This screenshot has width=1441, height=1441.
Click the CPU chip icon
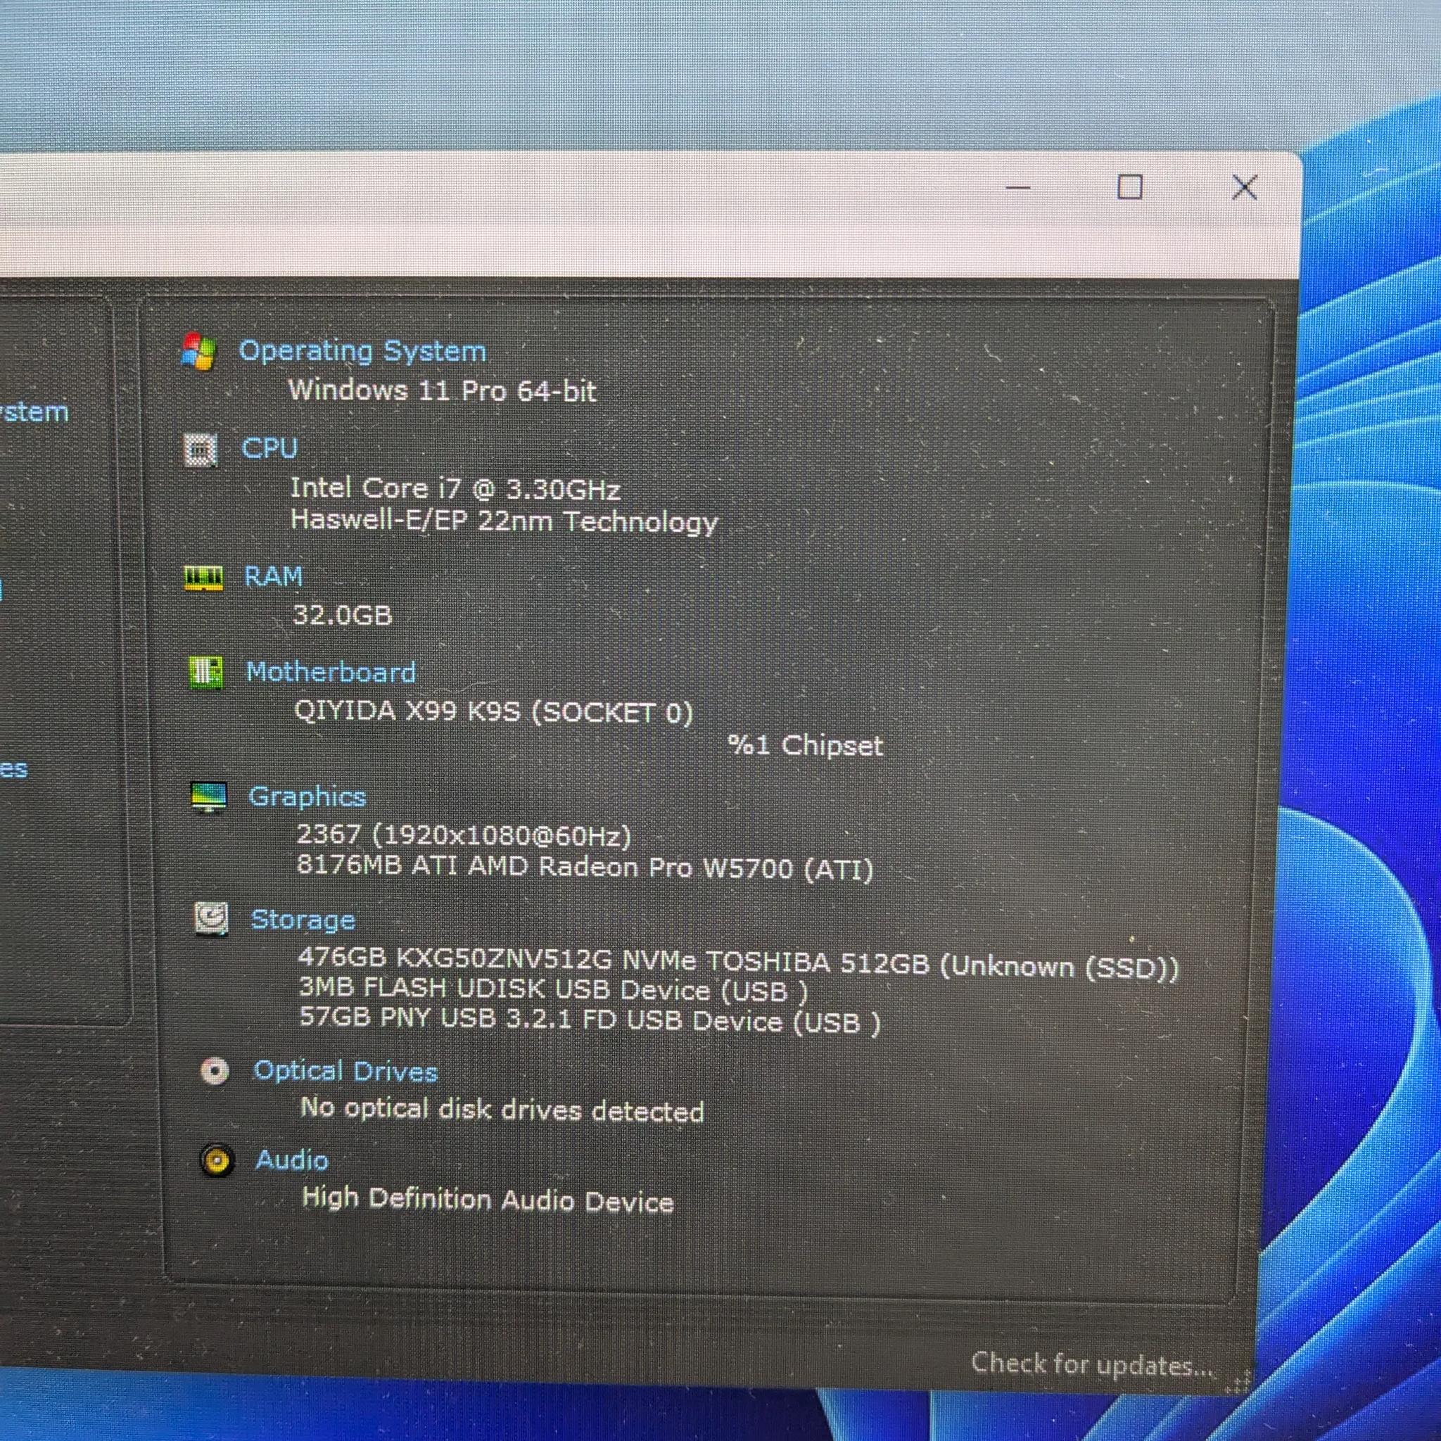point(201,450)
